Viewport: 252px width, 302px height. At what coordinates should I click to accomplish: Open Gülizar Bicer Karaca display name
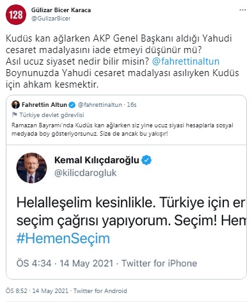pos(61,10)
